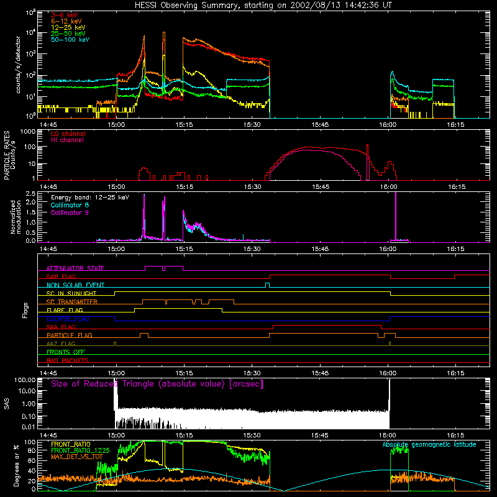The width and height of the screenshot is (497, 497).
Task: Click the 100.00 y-axis value on SAS plot
Action: [x=25, y=380]
